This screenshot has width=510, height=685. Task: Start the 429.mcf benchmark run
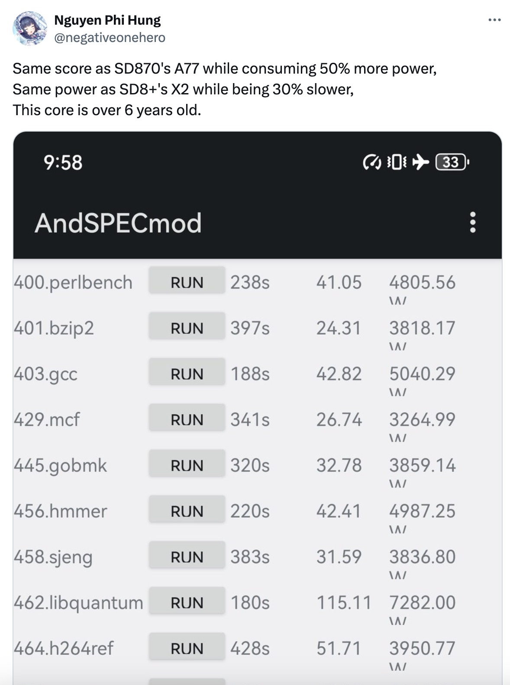click(x=187, y=420)
